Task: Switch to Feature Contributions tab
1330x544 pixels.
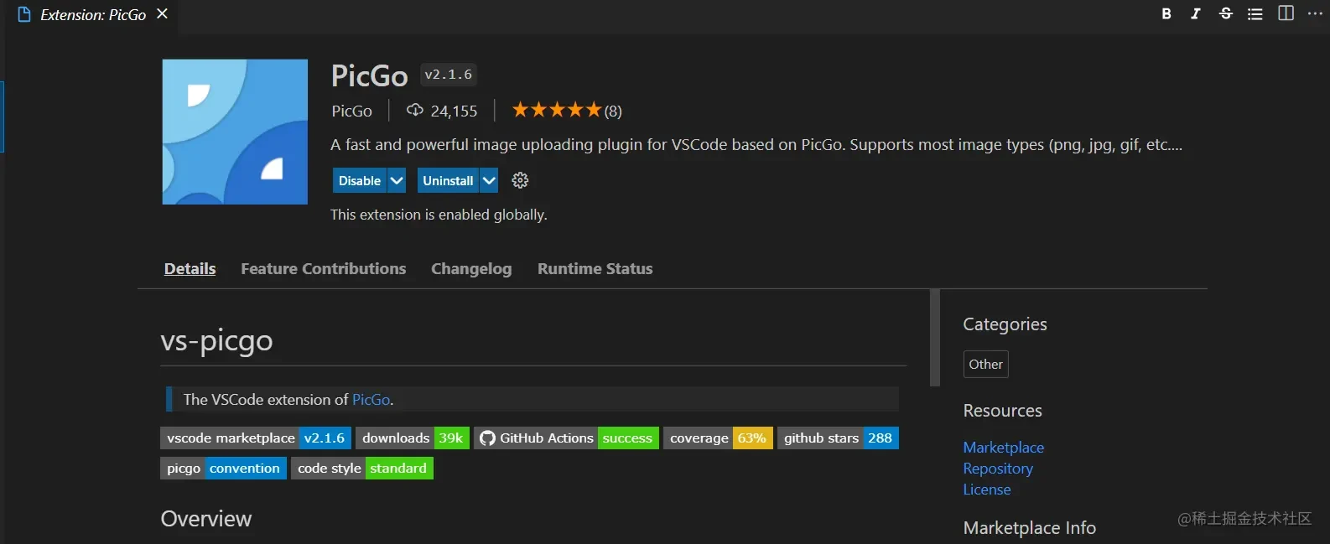Action: pyautogui.click(x=323, y=269)
